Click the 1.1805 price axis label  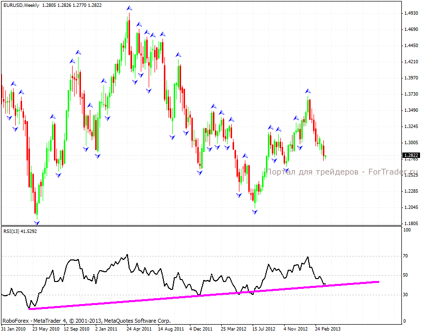410,223
